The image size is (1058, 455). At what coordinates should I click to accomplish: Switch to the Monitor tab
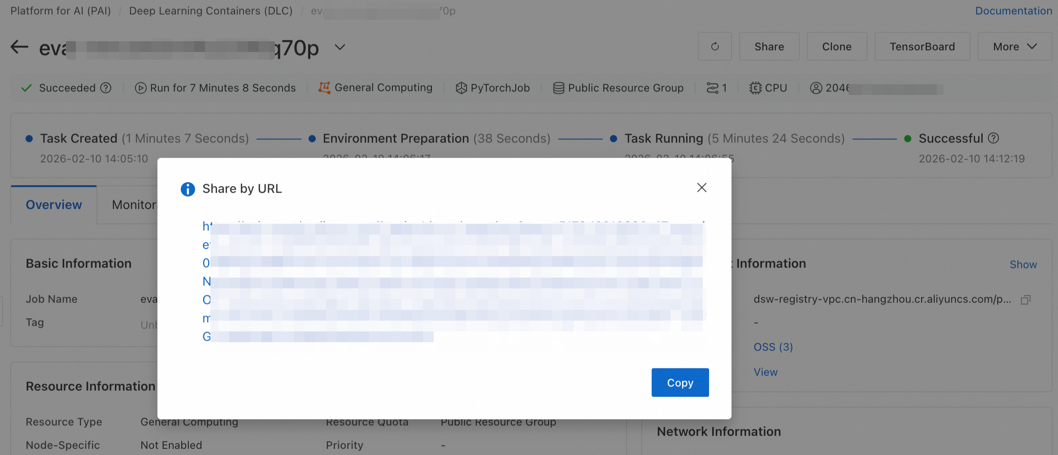click(x=134, y=205)
